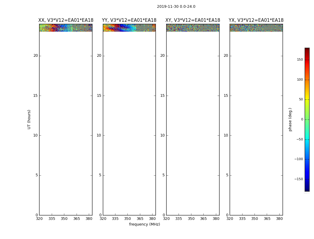314x239 pixels.
Task: Click the '350' frequency tick of XY panel
Action: (191, 219)
